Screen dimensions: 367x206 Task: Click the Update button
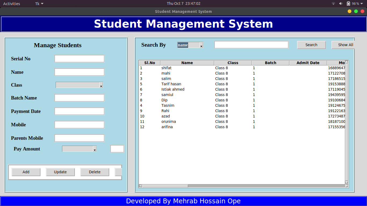pos(60,172)
